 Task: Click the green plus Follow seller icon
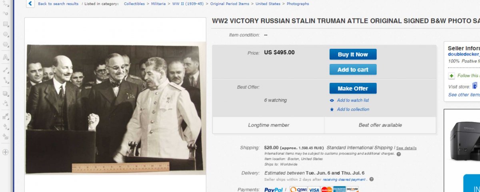pyautogui.click(x=452, y=76)
